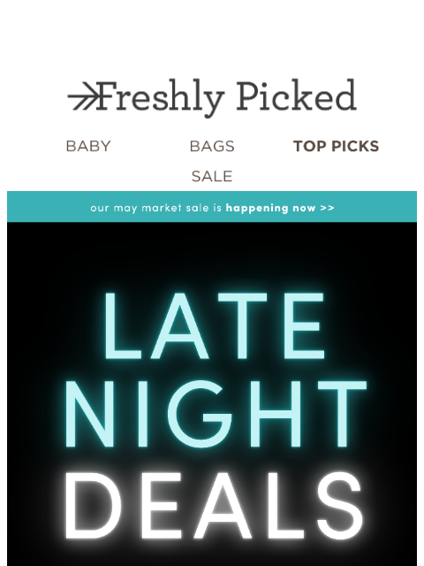
Task: Click the >> chevrons in the teal banner
Action: (327, 208)
